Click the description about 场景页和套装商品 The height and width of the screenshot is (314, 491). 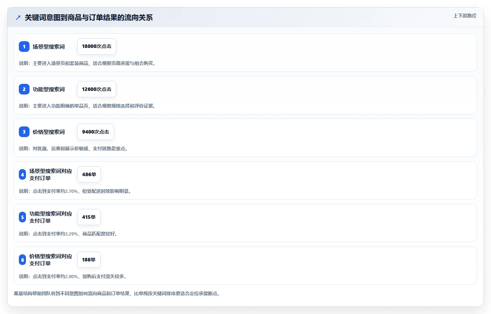(87, 63)
